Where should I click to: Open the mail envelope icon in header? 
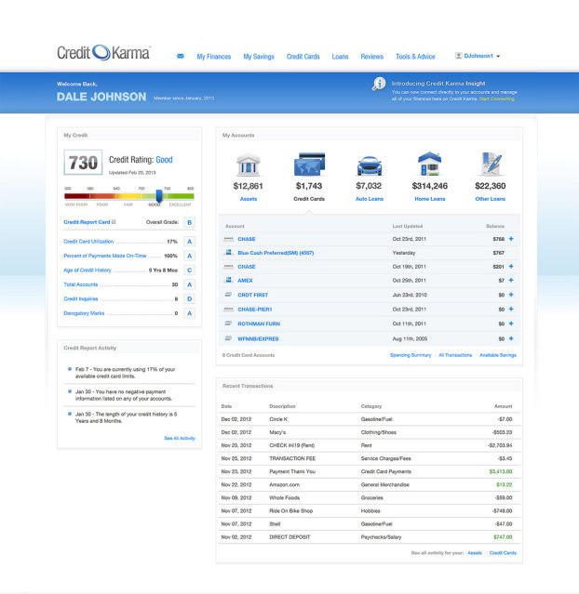click(x=180, y=57)
